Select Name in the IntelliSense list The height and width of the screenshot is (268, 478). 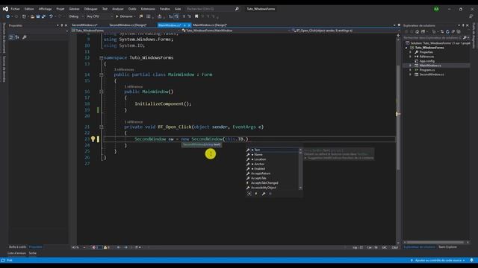pyautogui.click(x=272, y=155)
